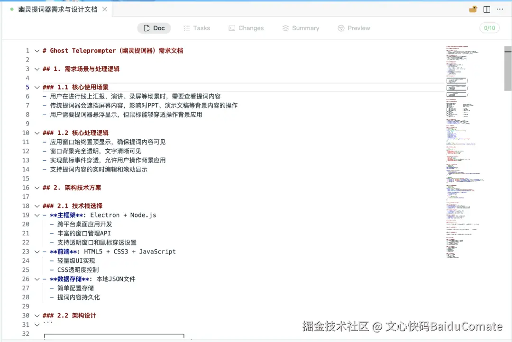
Task: Click the heading '### 2.1 技术栈选择'
Action: pos(73,206)
